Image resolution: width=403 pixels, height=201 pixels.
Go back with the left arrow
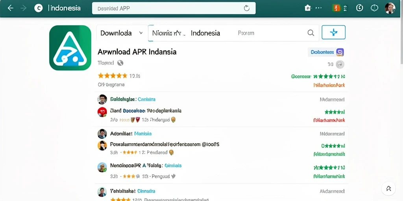tap(10, 8)
